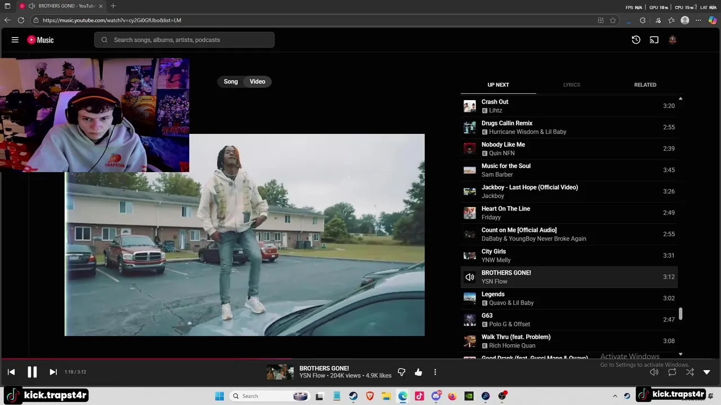The image size is (721, 405).
Task: Open browser settings and more menu
Action: 698,20
